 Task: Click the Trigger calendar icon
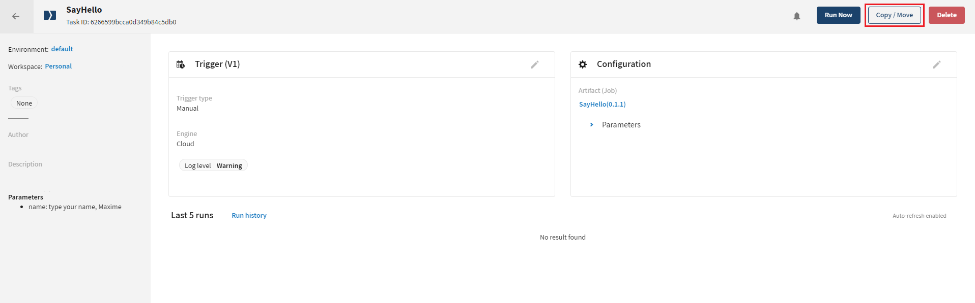pyautogui.click(x=181, y=64)
